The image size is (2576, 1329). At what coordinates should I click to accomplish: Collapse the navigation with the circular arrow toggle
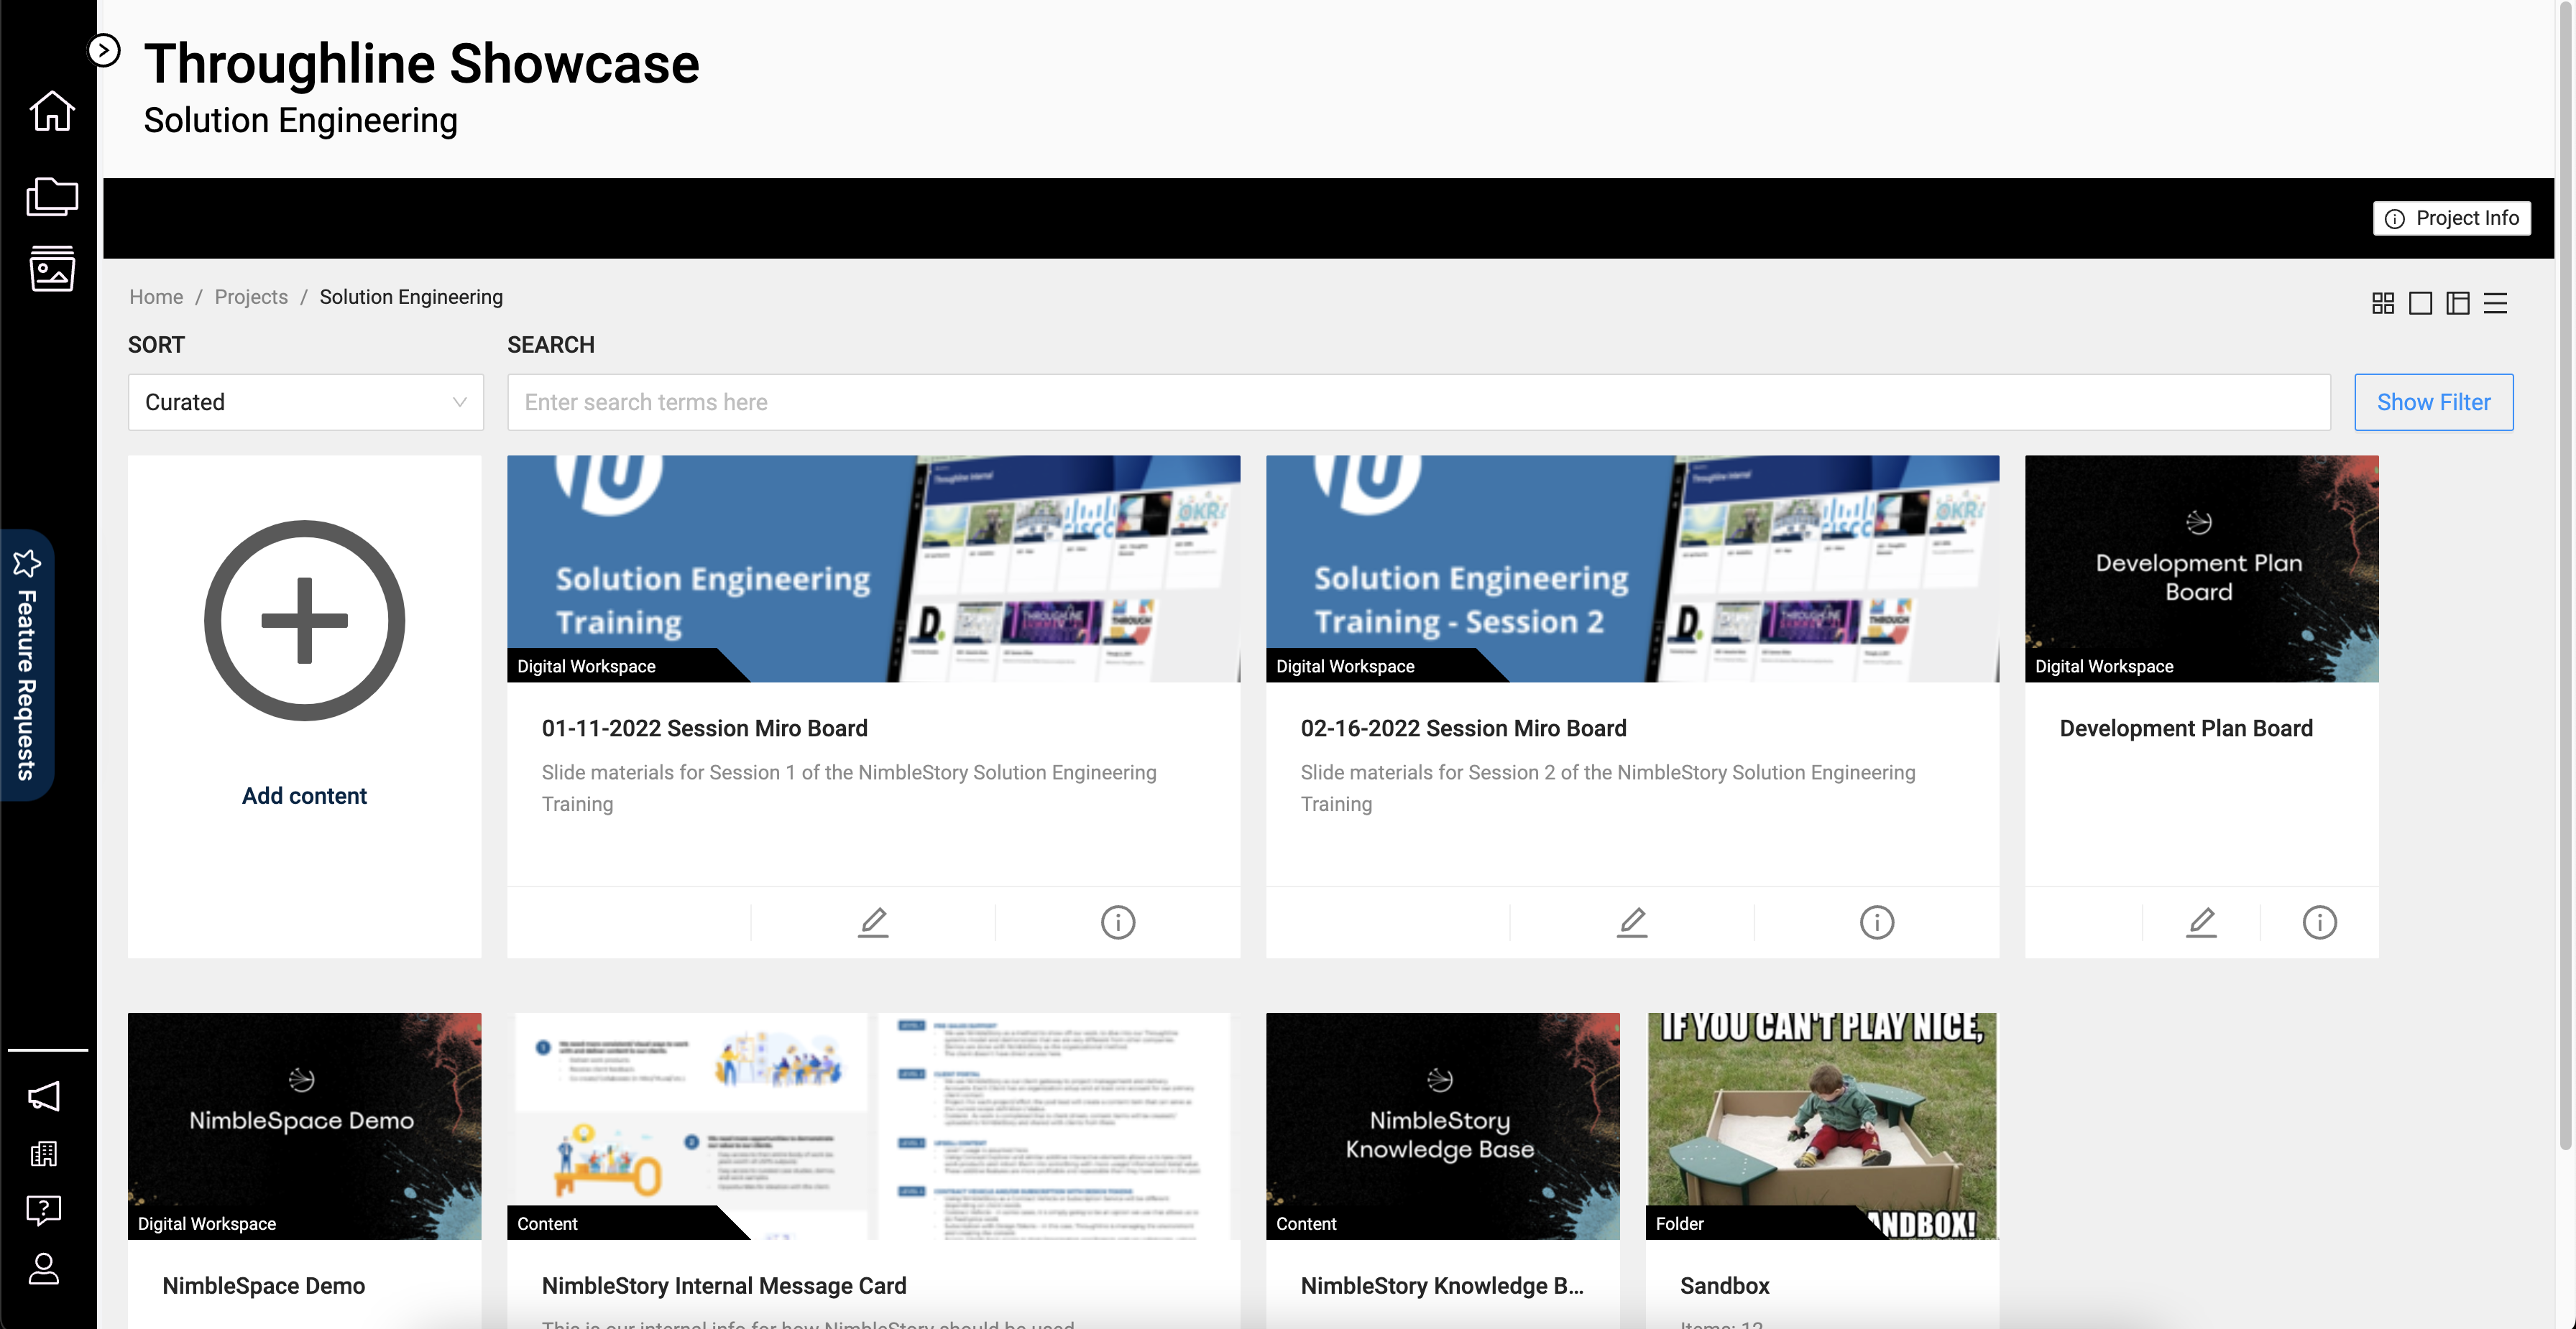tap(103, 49)
